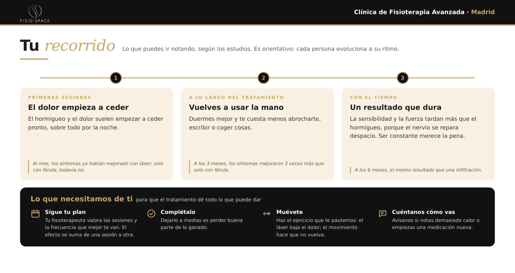The width and height of the screenshot is (515, 273).
Task: Click the chat bubble icon beside Cuéntanos cómo vas
Action: pos(383,214)
